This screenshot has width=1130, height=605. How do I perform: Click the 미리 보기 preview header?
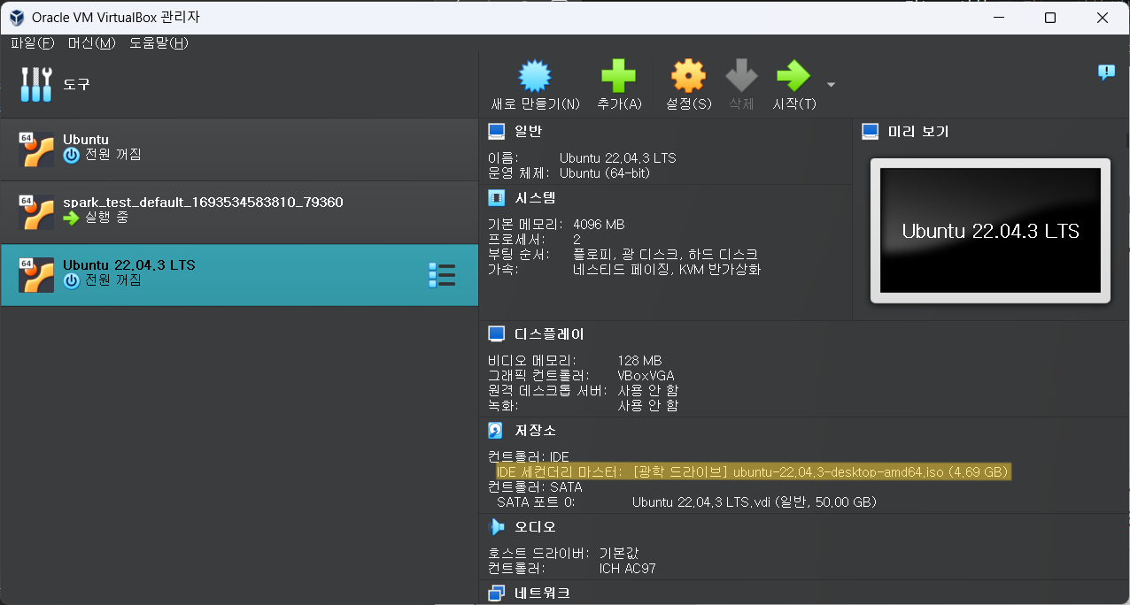coord(918,132)
